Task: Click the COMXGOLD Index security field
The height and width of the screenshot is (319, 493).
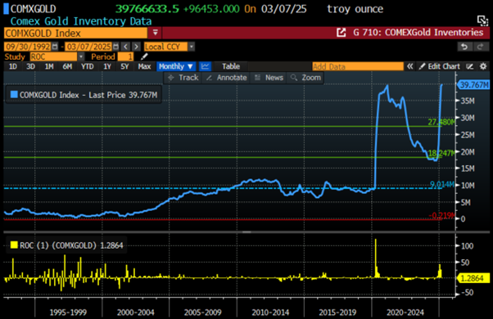Action: tap(75, 33)
